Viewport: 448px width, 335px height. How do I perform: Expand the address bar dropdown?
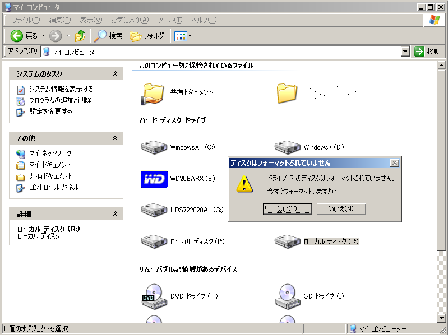tap(405, 52)
